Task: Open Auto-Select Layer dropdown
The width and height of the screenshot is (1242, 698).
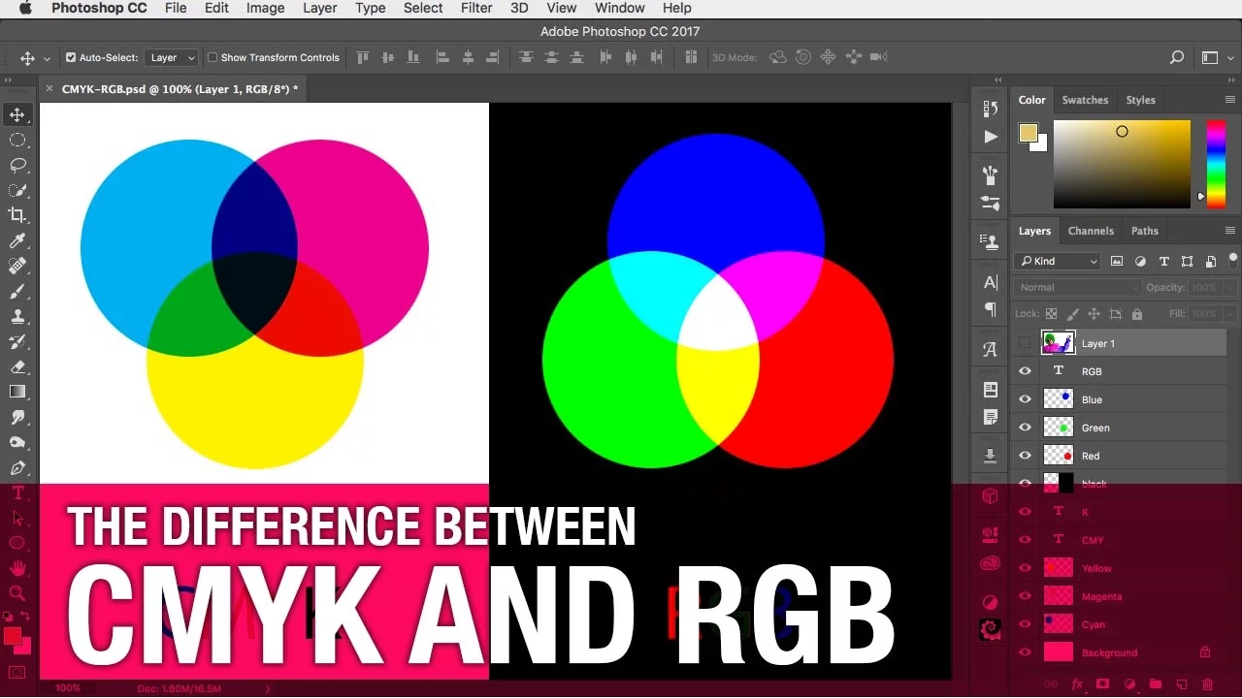Action: click(x=171, y=57)
